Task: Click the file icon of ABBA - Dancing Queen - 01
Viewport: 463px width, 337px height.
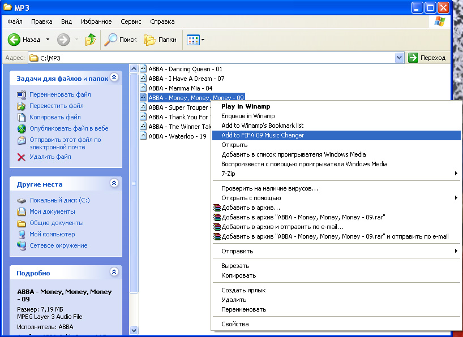Action: tap(143, 69)
